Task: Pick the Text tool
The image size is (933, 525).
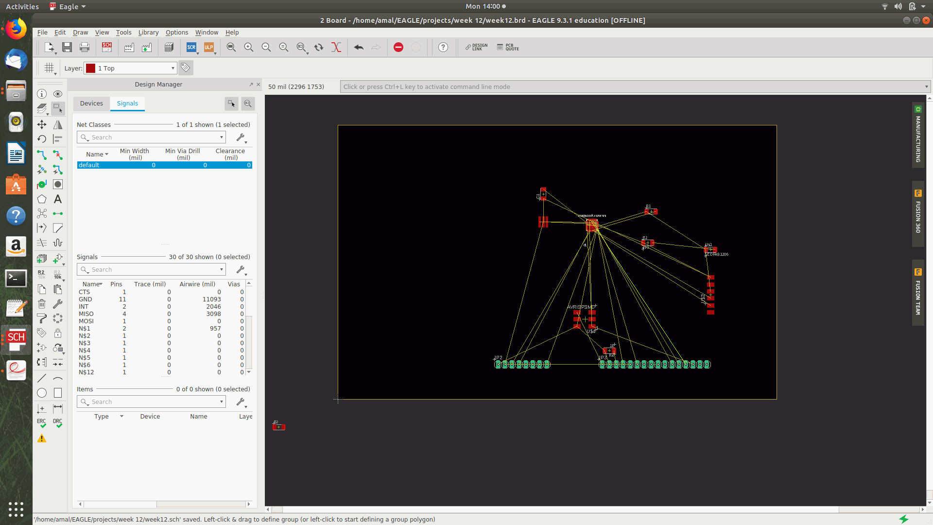Action: click(x=58, y=199)
